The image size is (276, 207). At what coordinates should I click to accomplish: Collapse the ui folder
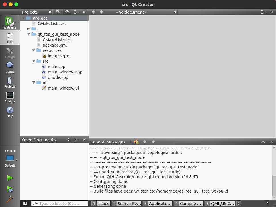[34, 83]
